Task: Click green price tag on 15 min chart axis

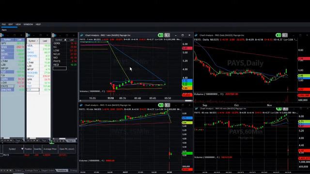Action: click(x=187, y=153)
